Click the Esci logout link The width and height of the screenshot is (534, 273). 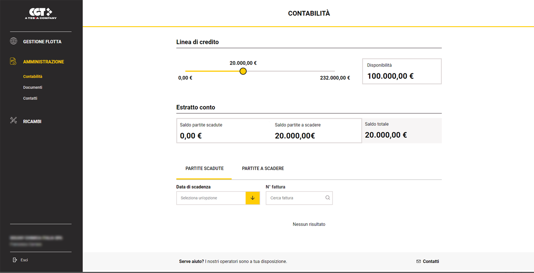click(x=24, y=260)
